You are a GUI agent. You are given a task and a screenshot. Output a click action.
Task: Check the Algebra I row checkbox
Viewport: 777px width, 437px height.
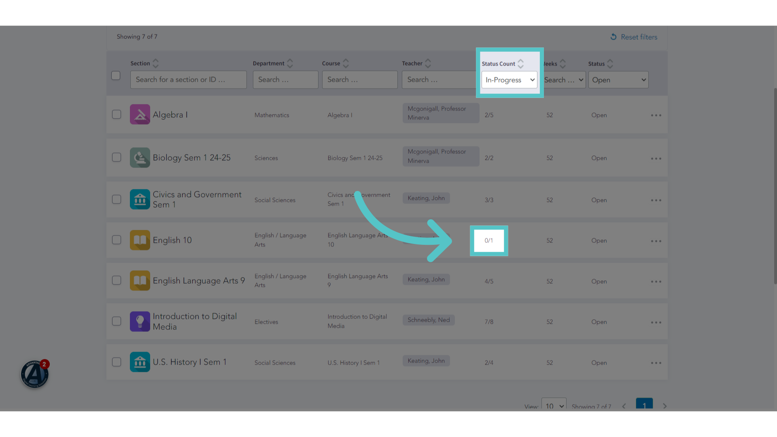tap(117, 115)
